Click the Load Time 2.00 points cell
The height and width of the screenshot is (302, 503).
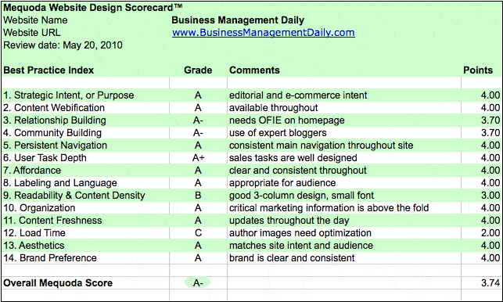click(490, 233)
